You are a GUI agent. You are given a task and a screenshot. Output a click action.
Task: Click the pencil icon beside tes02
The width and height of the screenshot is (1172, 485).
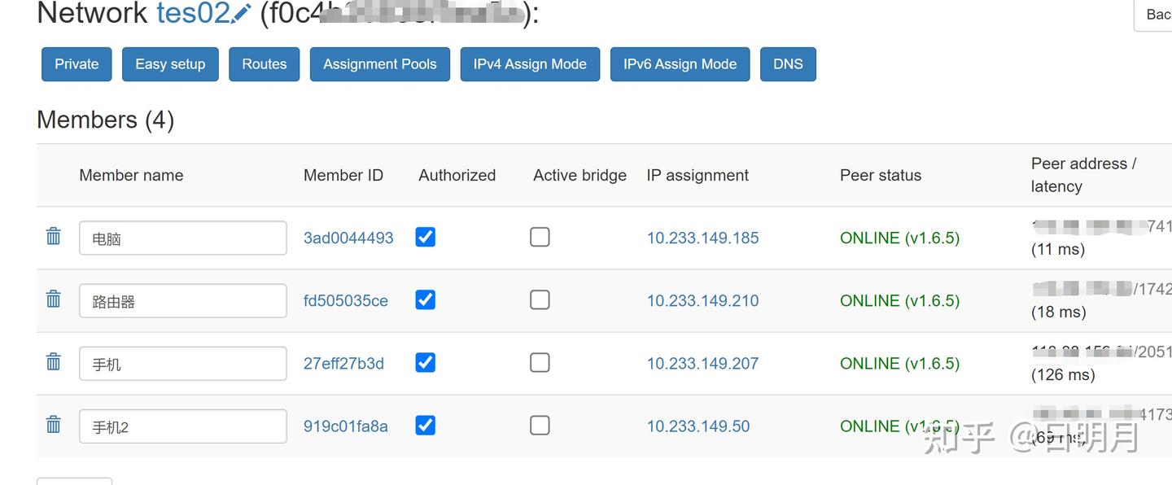pyautogui.click(x=242, y=14)
